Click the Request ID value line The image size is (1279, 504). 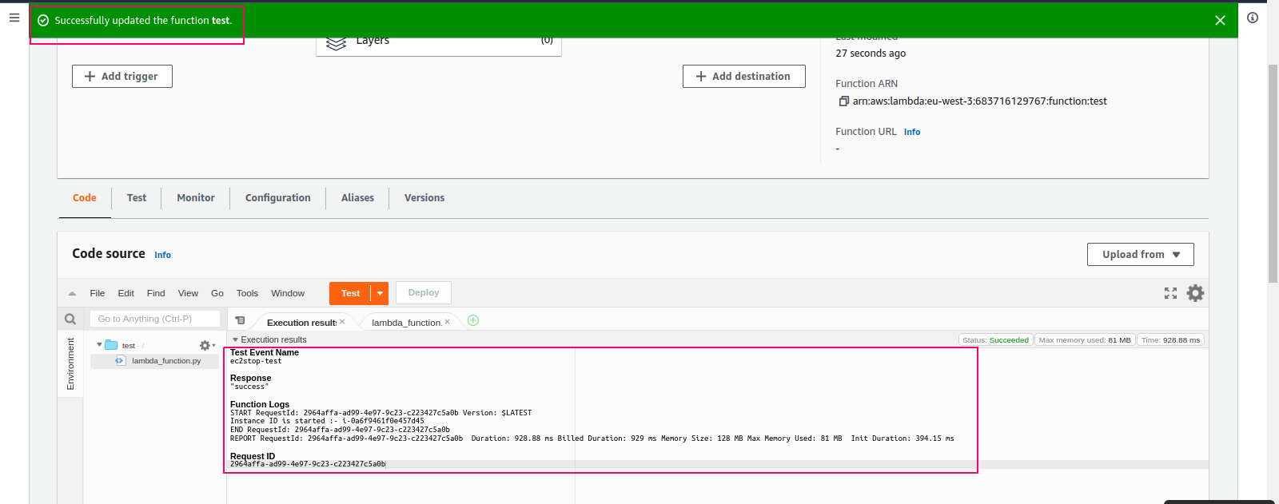[x=308, y=464]
